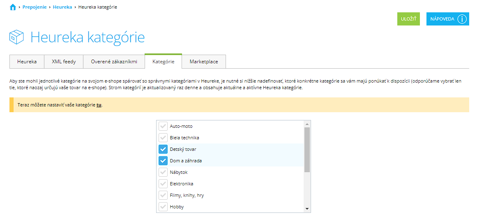Uncheck the Detský tovar checkbox
477x217 pixels.
(164, 149)
